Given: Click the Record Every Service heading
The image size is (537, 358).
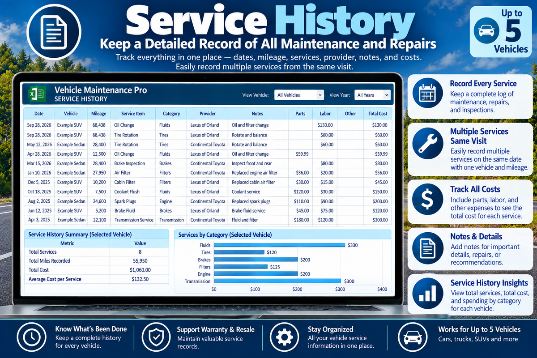Looking at the screenshot, I should [x=483, y=84].
